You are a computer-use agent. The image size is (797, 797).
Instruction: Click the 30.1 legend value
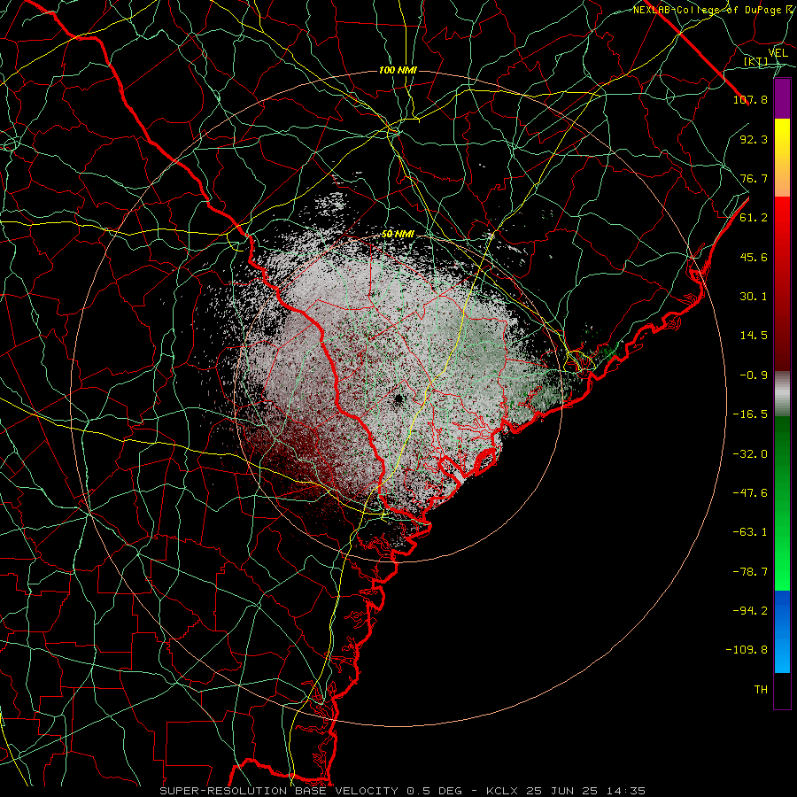754,297
